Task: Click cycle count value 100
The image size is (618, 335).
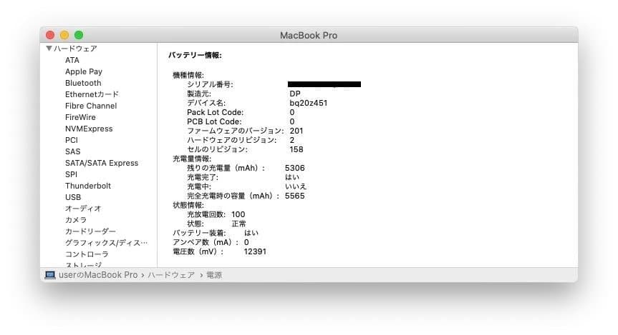Action: [238, 214]
